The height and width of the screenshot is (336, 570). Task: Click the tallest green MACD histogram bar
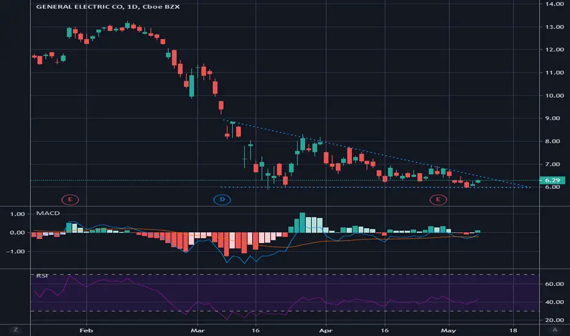302,222
